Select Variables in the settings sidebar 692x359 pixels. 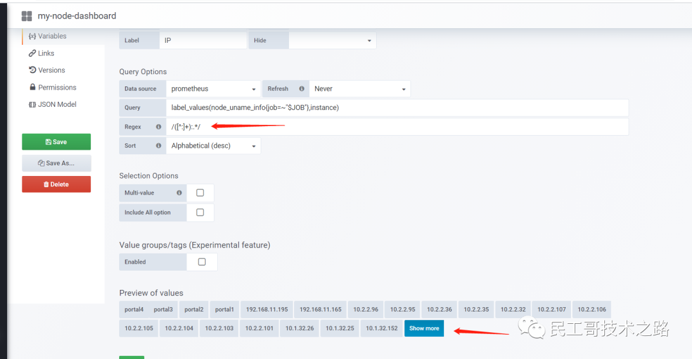click(x=47, y=36)
